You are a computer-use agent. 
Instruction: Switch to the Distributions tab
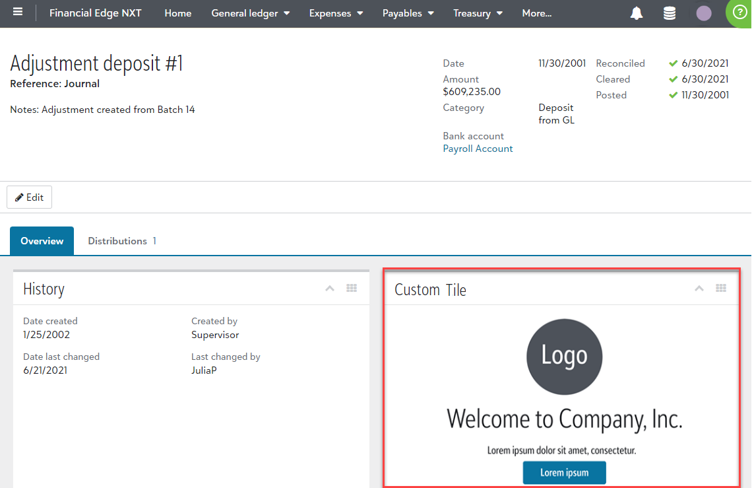pos(121,241)
